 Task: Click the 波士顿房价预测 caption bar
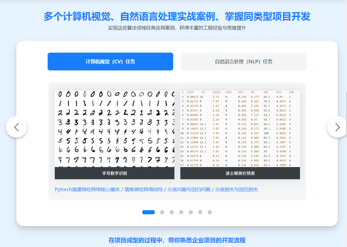tap(240, 173)
